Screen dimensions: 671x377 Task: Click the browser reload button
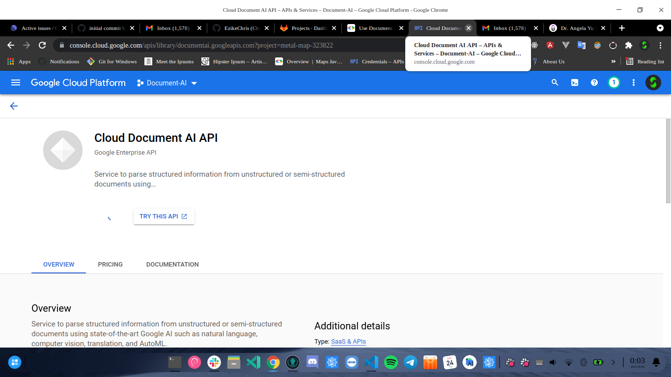point(42,45)
